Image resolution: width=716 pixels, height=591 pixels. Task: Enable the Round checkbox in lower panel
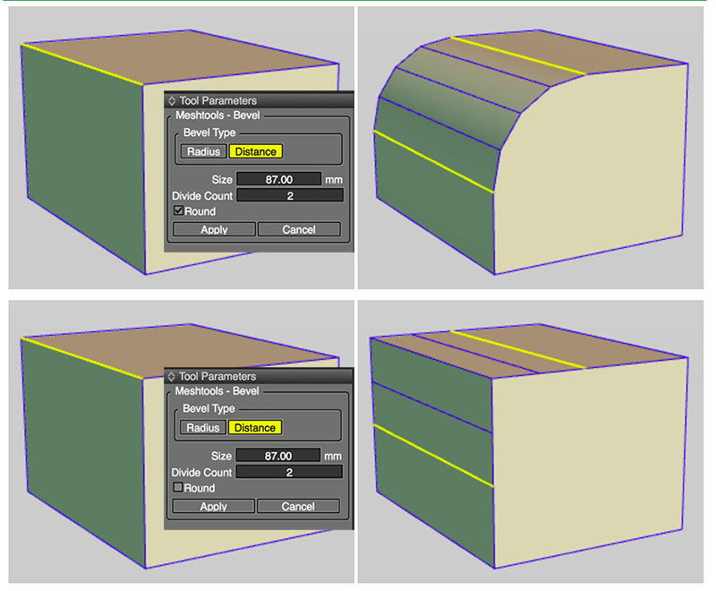[177, 487]
